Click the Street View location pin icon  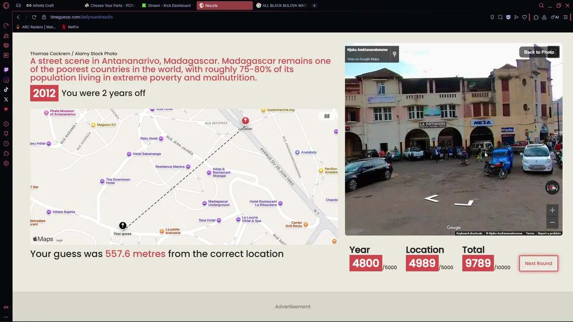tap(394, 54)
